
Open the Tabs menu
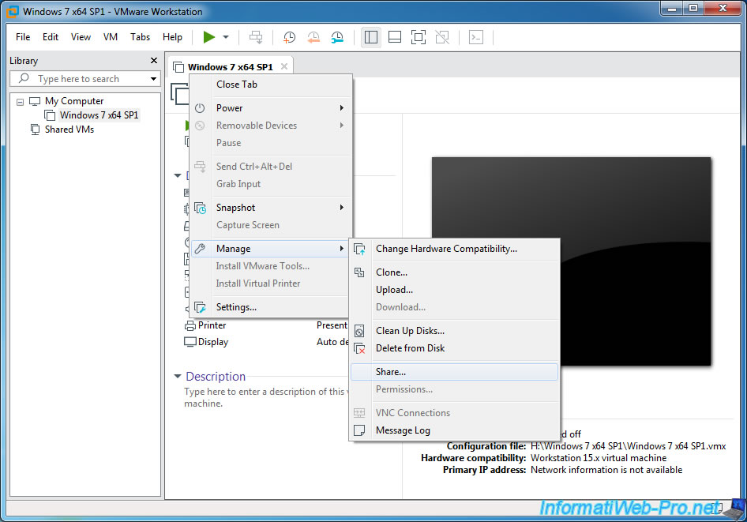click(140, 37)
